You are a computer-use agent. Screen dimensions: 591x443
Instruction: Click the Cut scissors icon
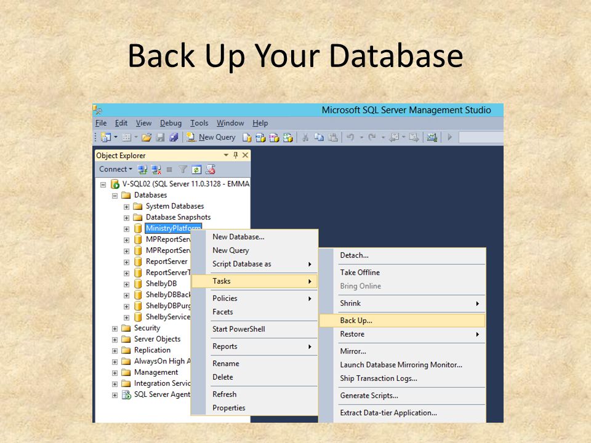click(x=305, y=137)
